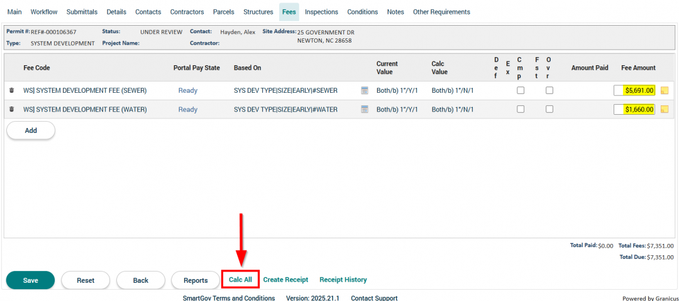This screenshot has height=301, width=679.
Task: Switch to the Inspections tab
Action: [321, 12]
